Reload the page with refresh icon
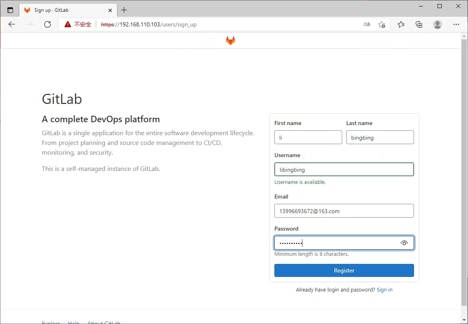The height and width of the screenshot is (324, 468). coord(47,24)
